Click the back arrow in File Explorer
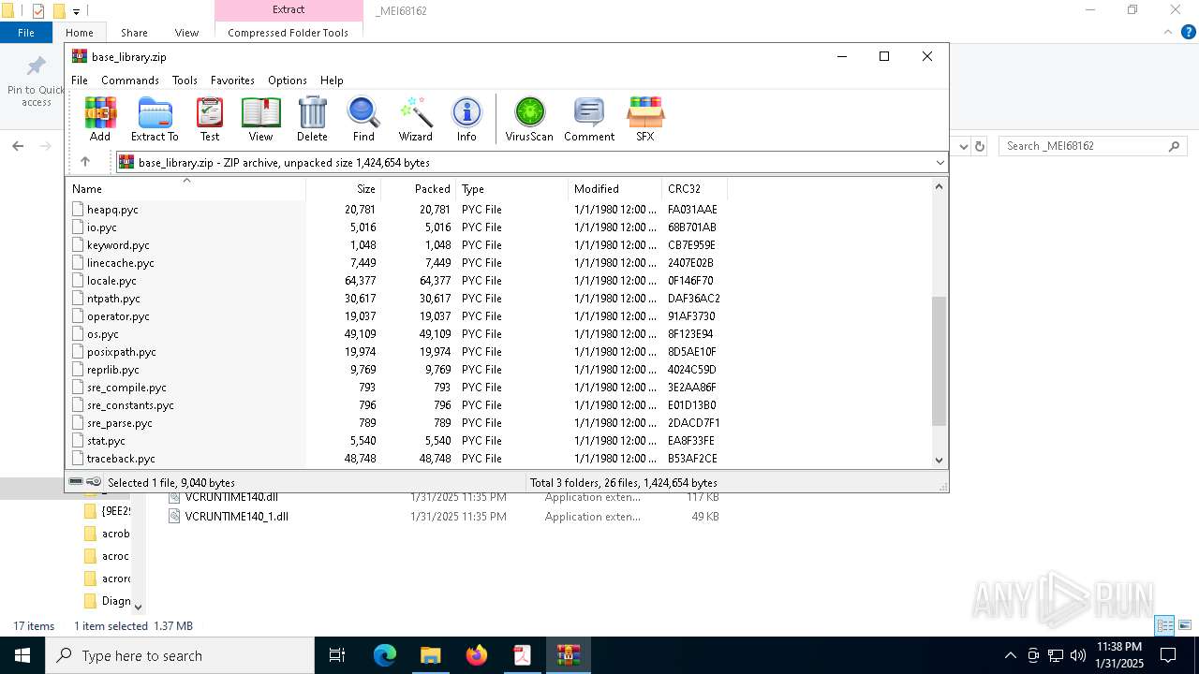 point(18,146)
